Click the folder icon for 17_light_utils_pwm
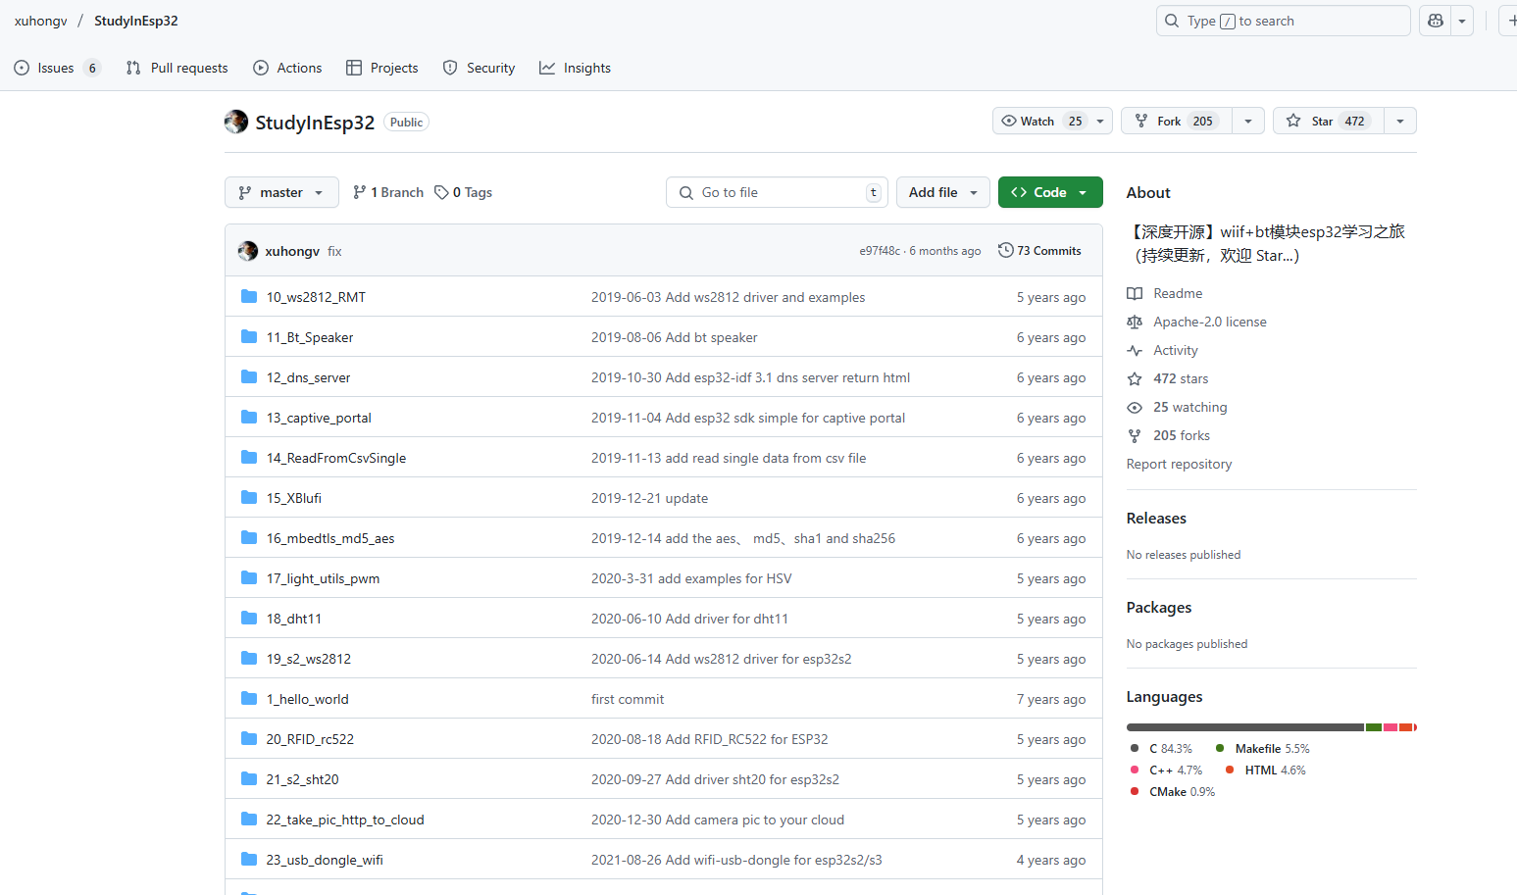 click(x=249, y=577)
